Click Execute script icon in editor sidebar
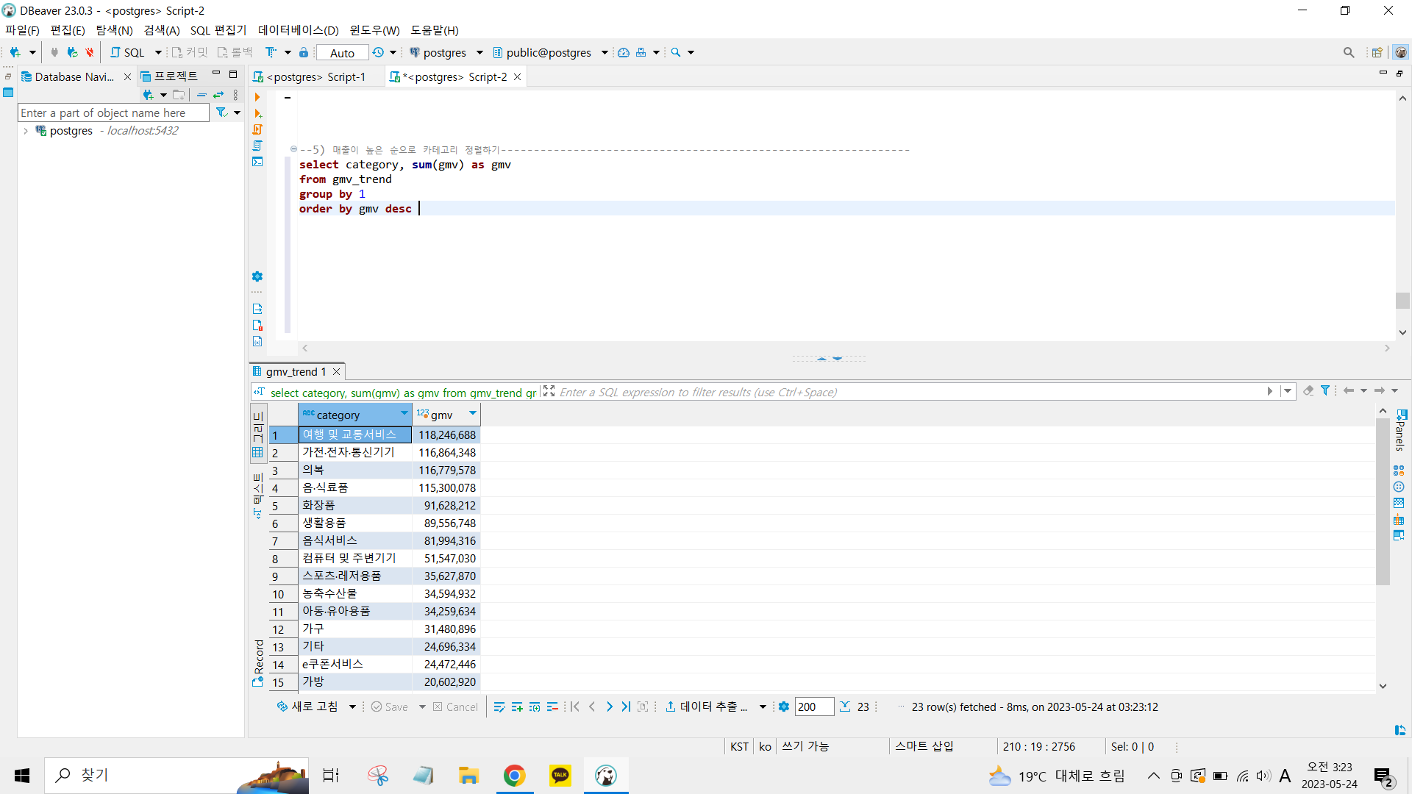The height and width of the screenshot is (794, 1412). tap(257, 129)
